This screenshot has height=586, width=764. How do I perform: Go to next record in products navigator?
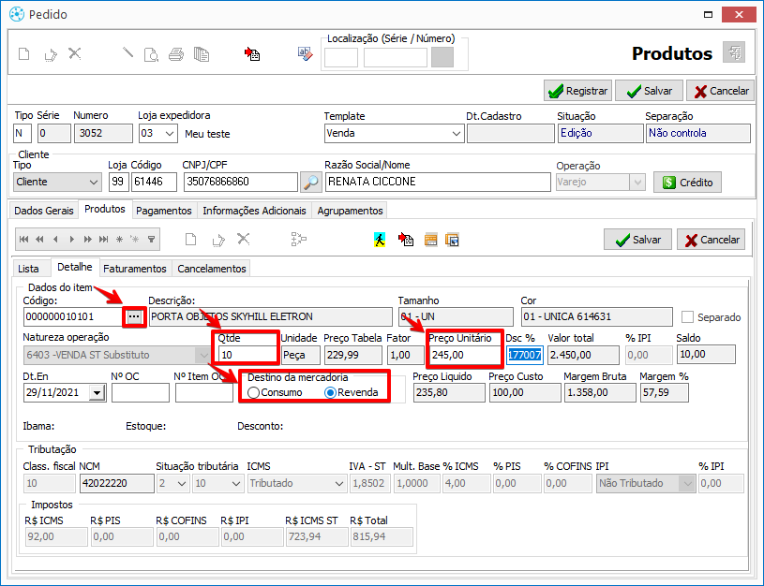tap(71, 239)
